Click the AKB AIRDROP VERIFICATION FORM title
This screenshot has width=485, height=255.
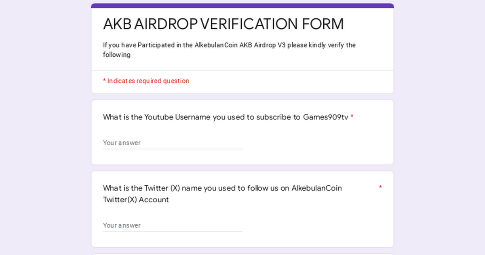coord(224,24)
